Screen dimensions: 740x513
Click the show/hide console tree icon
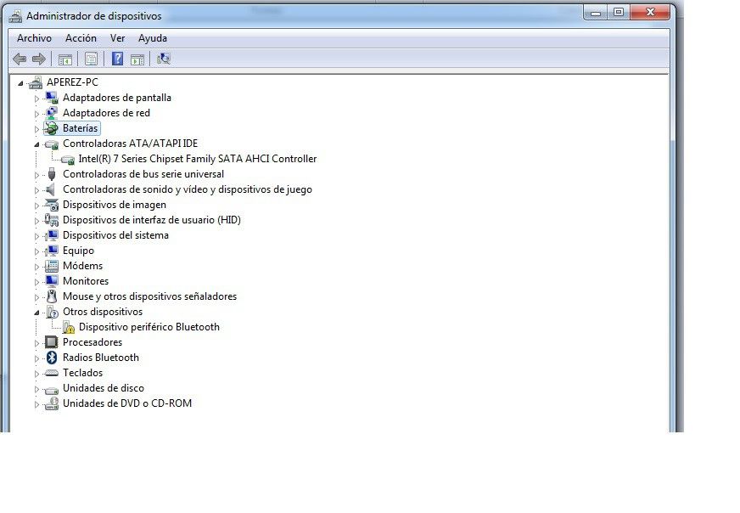[65, 59]
